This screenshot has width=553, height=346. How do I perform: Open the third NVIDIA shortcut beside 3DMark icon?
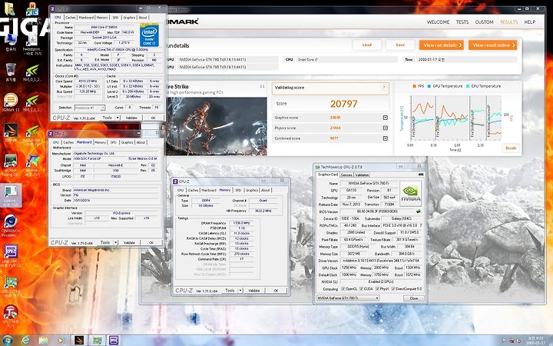click(x=32, y=134)
